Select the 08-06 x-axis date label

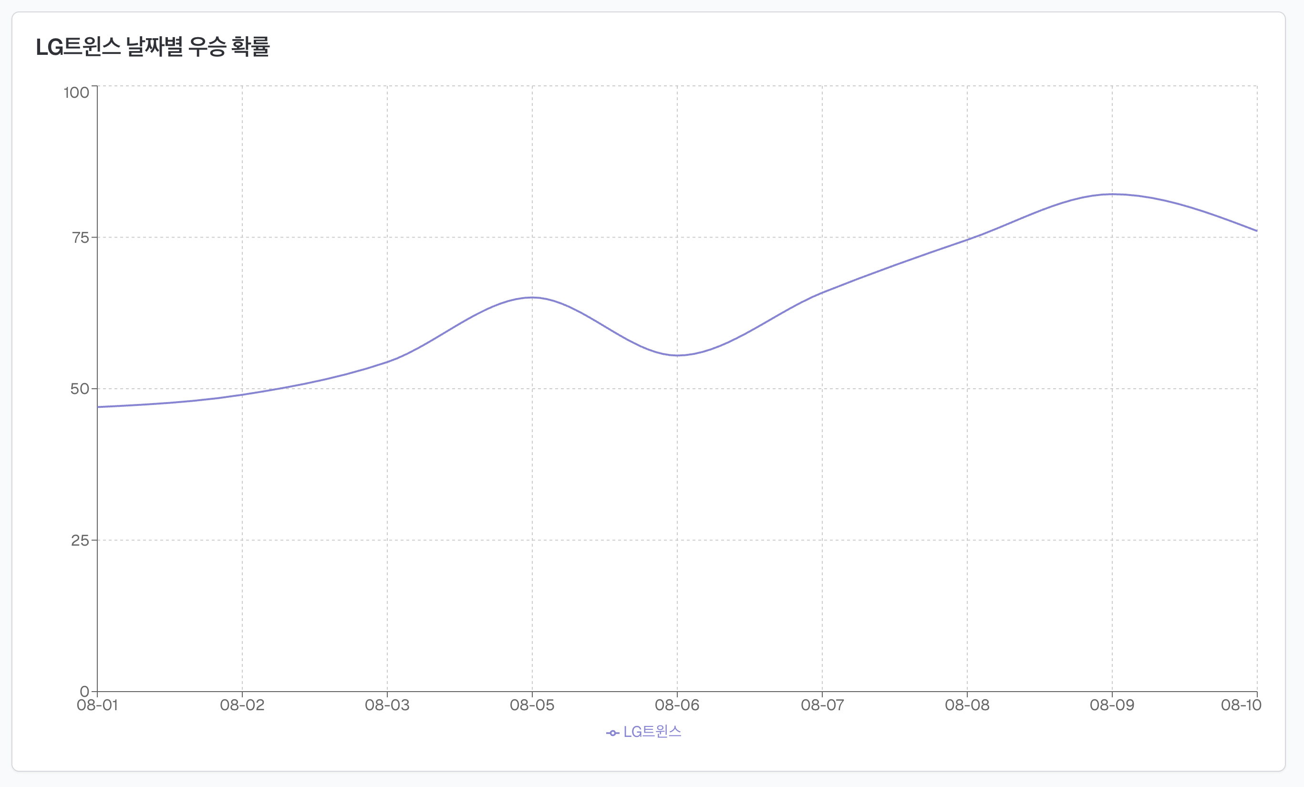pyautogui.click(x=677, y=705)
